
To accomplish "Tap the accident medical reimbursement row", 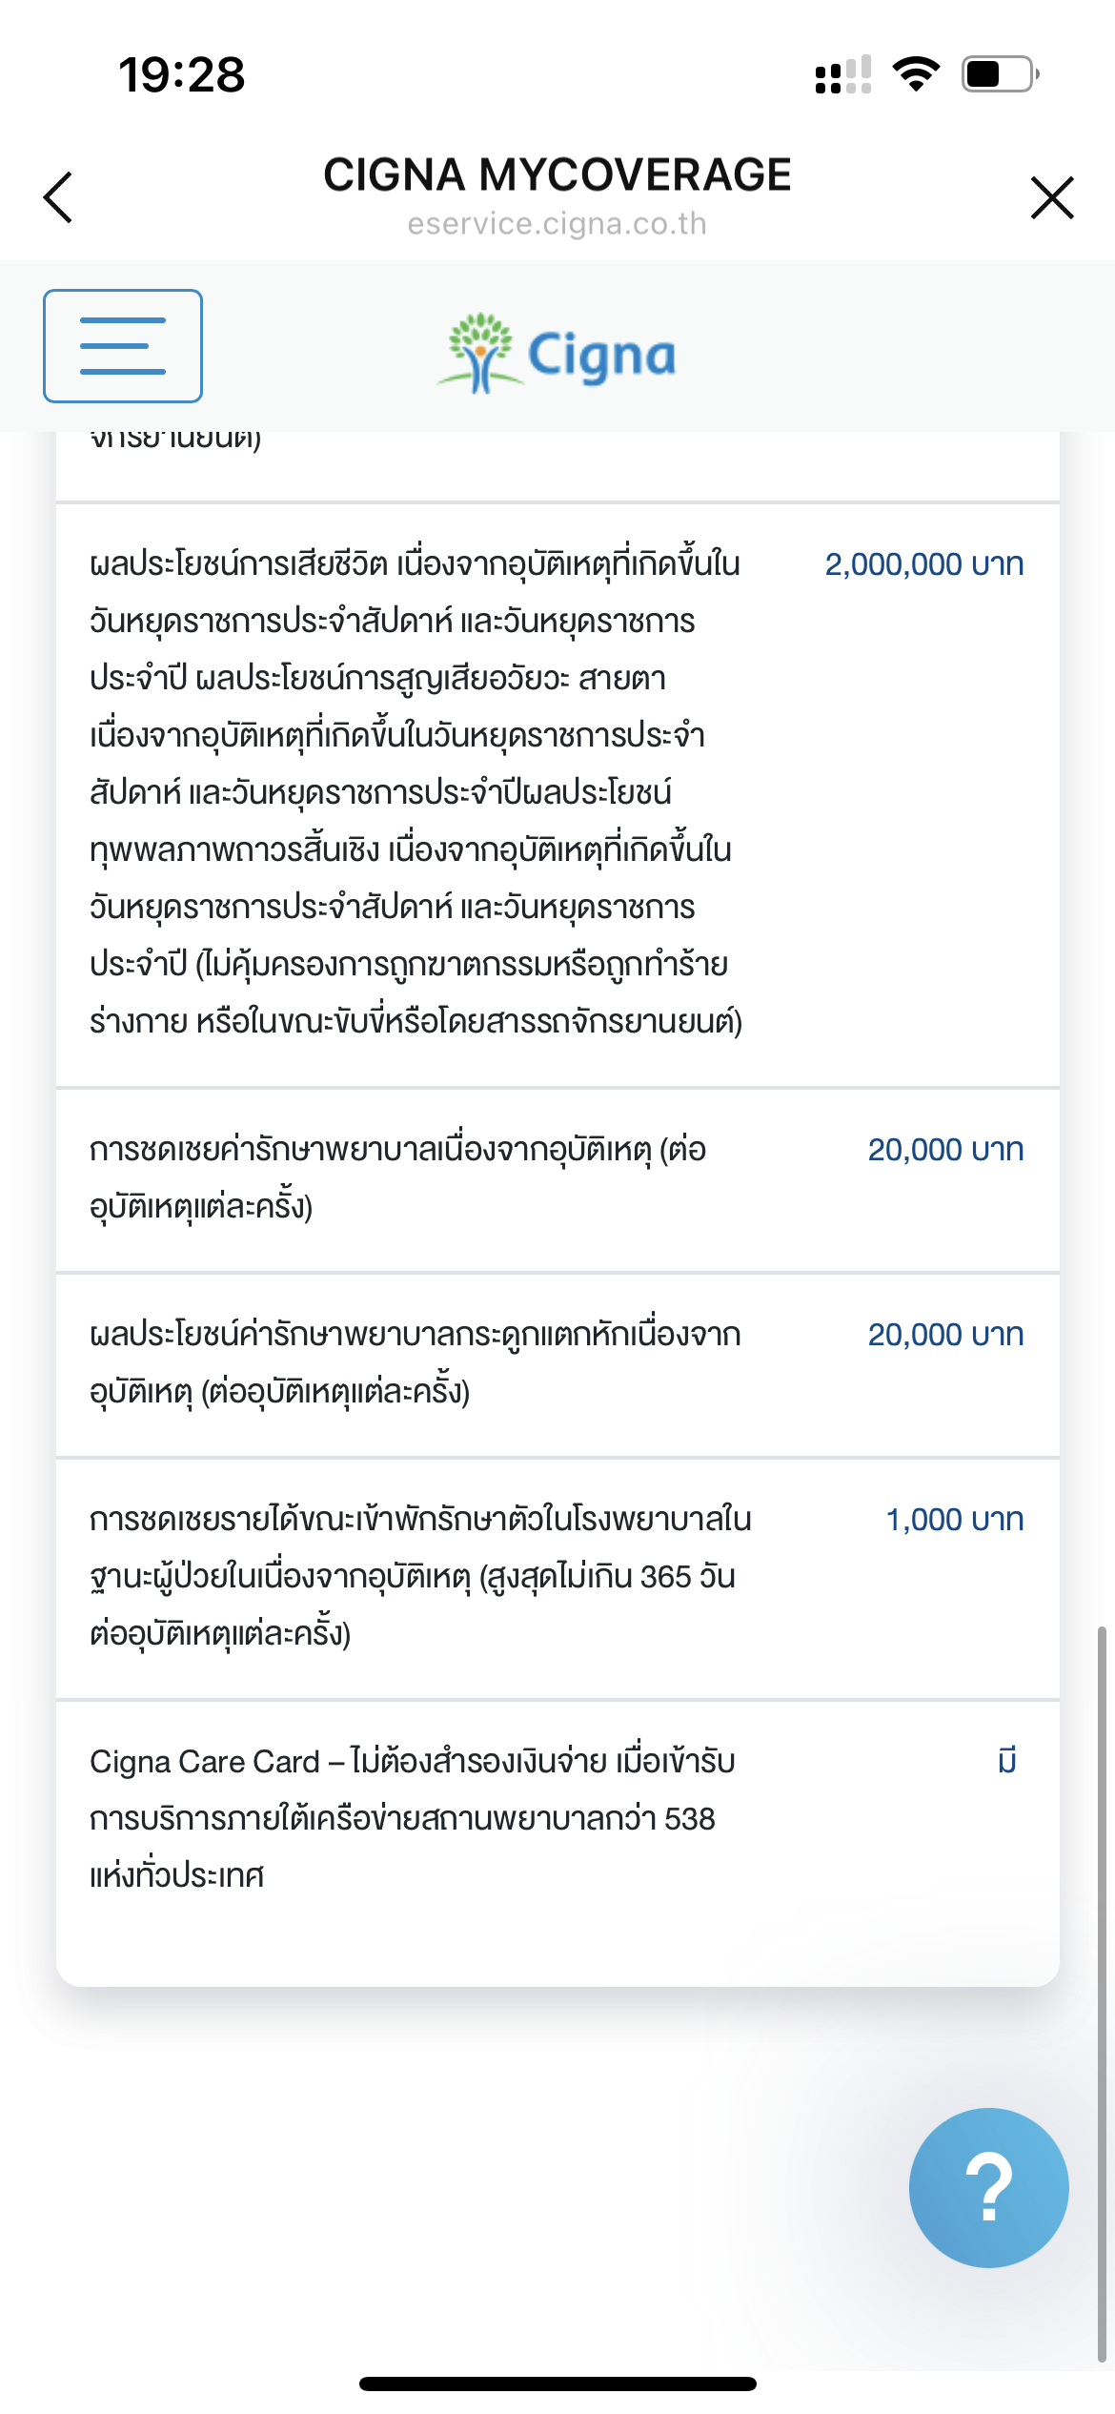I will tap(397, 1177).
